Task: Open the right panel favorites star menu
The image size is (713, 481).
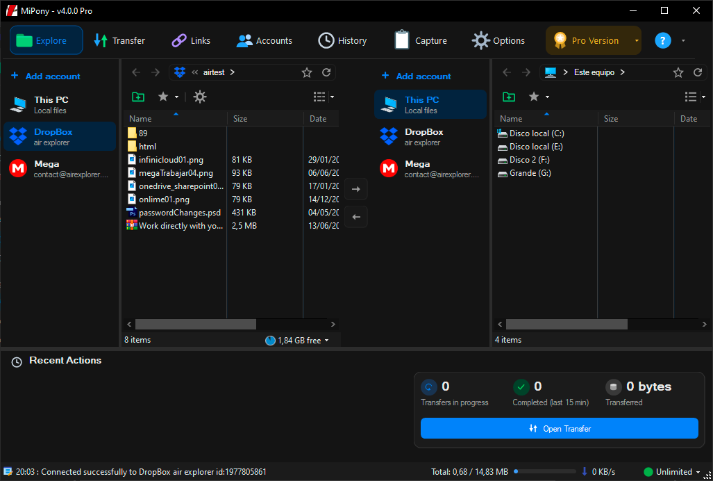Action: 539,97
